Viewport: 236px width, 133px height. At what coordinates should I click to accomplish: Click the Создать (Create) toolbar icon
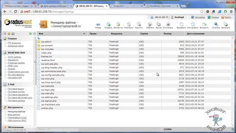coord(108,25)
